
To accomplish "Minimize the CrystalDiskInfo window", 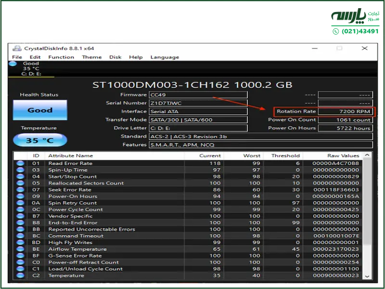I will pyautogui.click(x=315, y=49).
